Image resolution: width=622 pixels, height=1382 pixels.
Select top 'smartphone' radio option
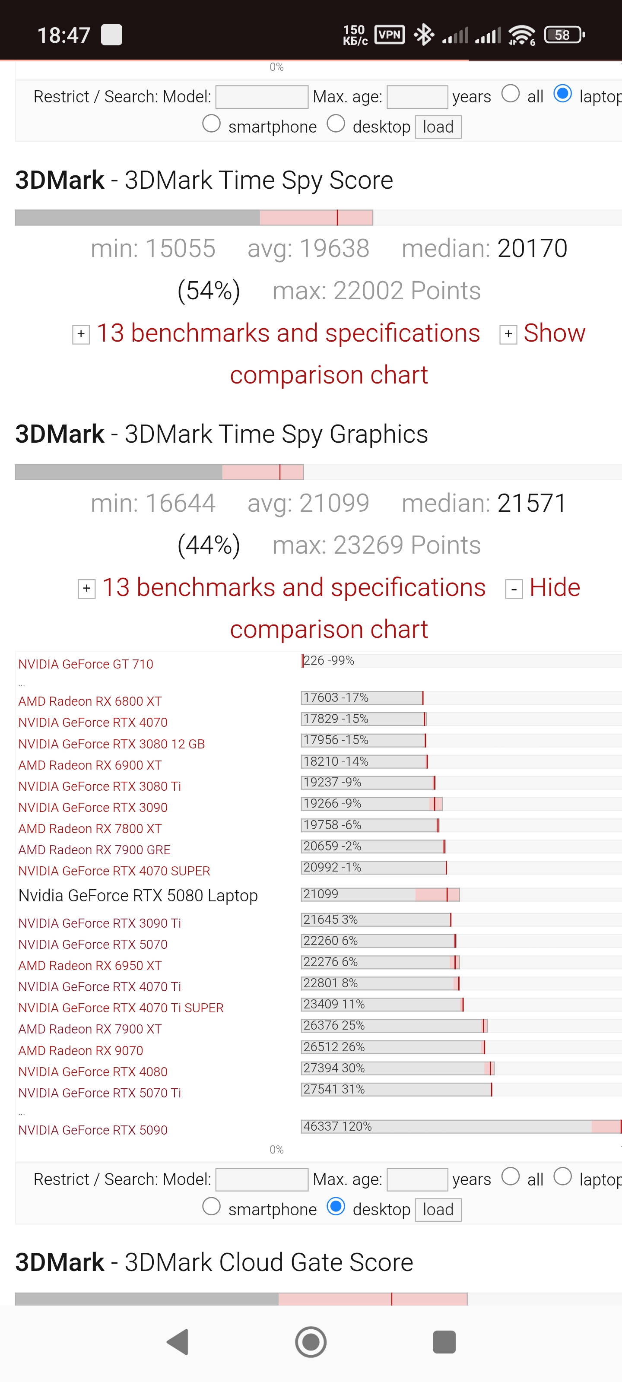click(x=212, y=124)
